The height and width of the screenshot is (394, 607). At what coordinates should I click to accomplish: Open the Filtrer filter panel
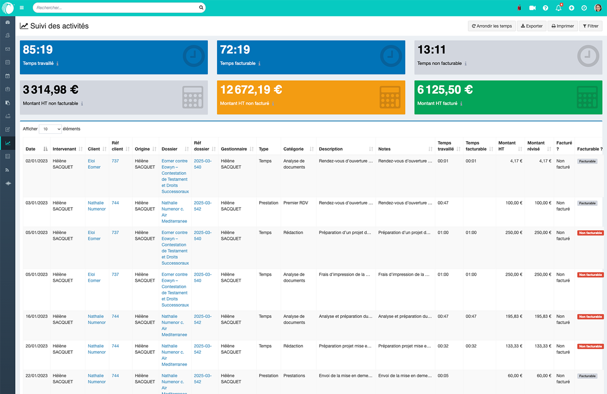(591, 26)
